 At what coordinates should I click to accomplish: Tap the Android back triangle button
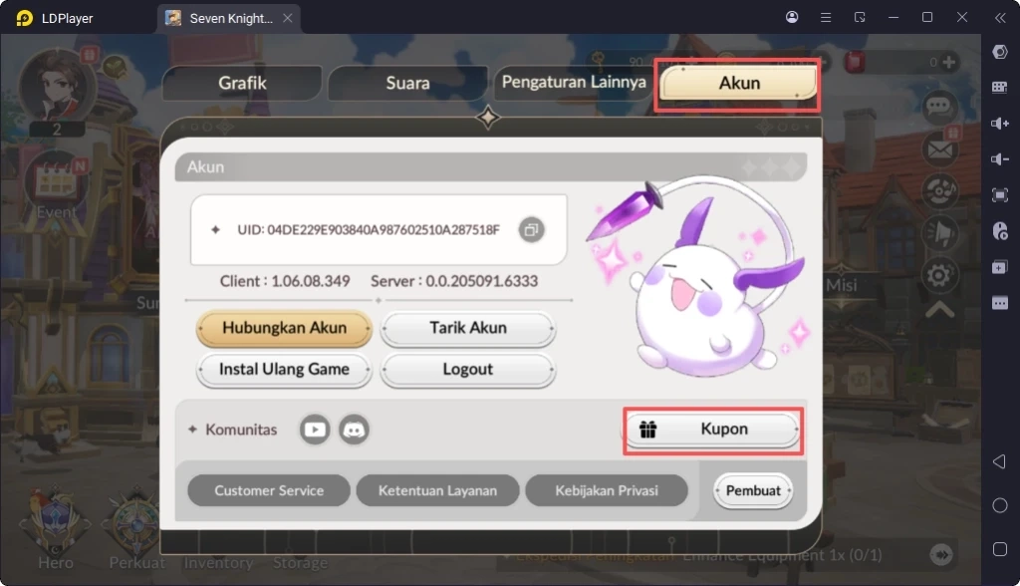pos(999,460)
